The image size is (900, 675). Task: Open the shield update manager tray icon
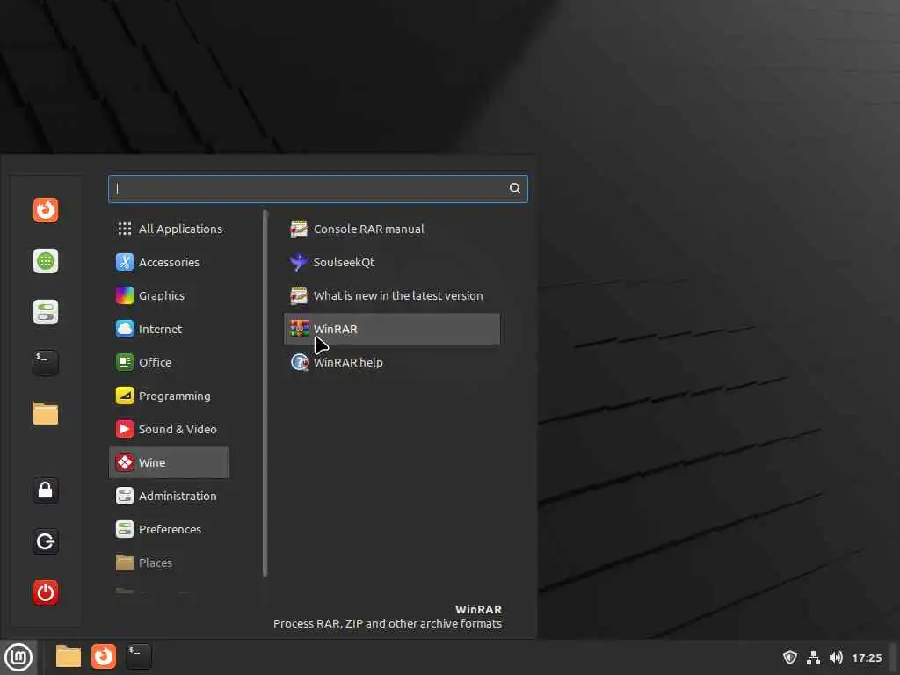(790, 657)
